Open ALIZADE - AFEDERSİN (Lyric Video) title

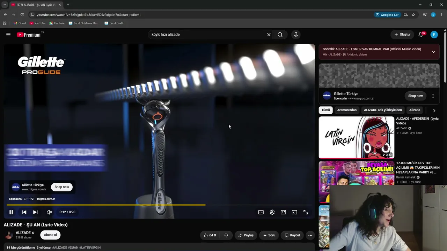point(417,121)
